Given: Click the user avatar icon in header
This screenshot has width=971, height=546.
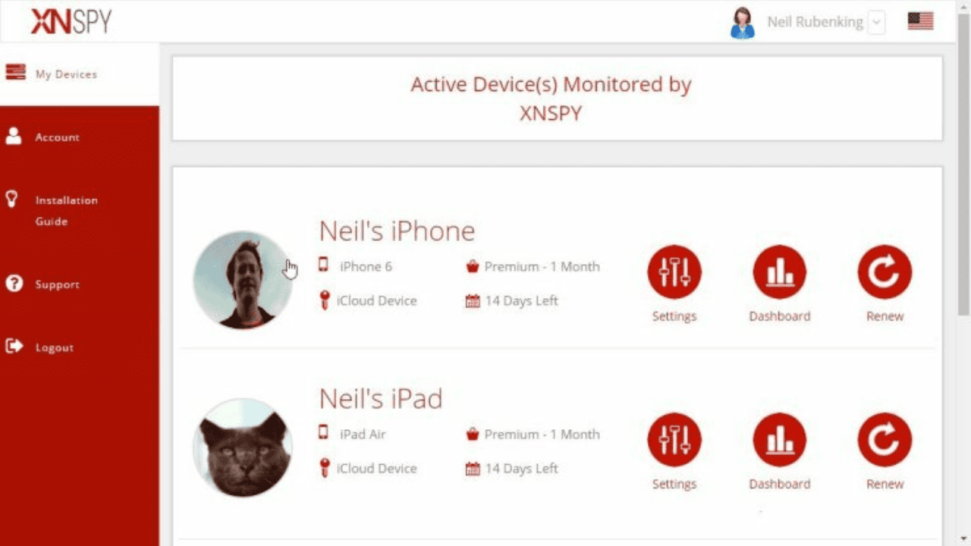Looking at the screenshot, I should pyautogui.click(x=742, y=23).
